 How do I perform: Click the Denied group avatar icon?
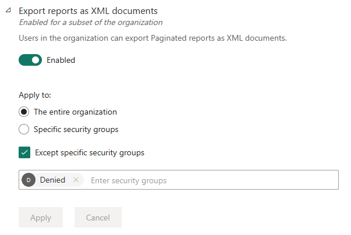click(x=29, y=180)
